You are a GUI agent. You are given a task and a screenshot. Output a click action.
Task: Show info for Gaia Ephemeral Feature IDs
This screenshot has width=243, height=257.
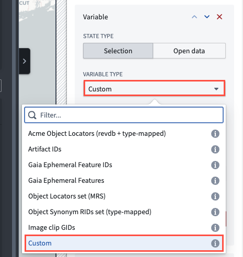215,165
